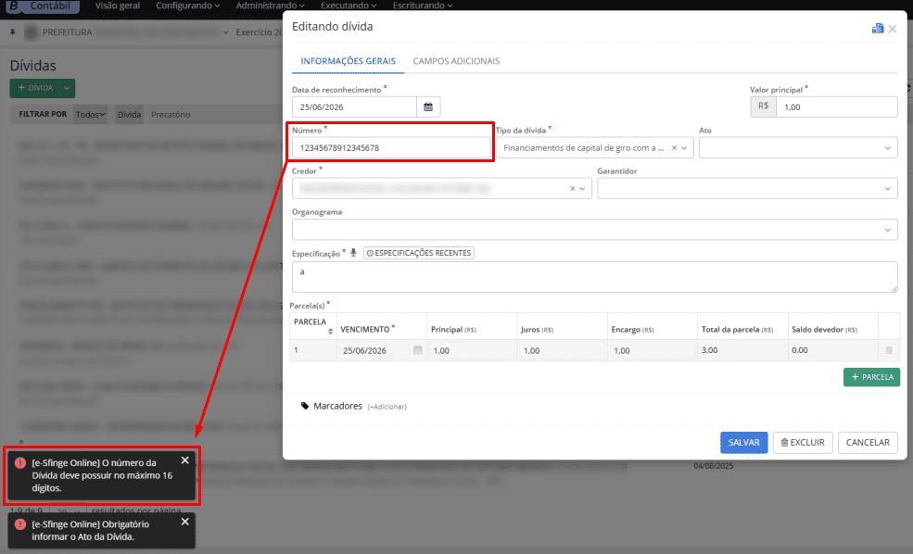The image size is (913, 554).
Task: Click the Especificação text area
Action: point(594,277)
